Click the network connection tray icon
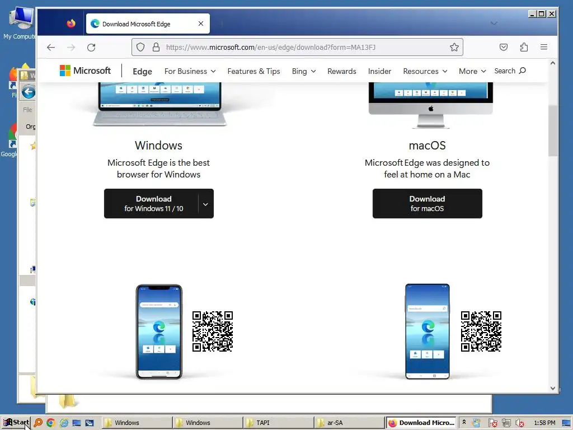The height and width of the screenshot is (430, 573). 506,423
